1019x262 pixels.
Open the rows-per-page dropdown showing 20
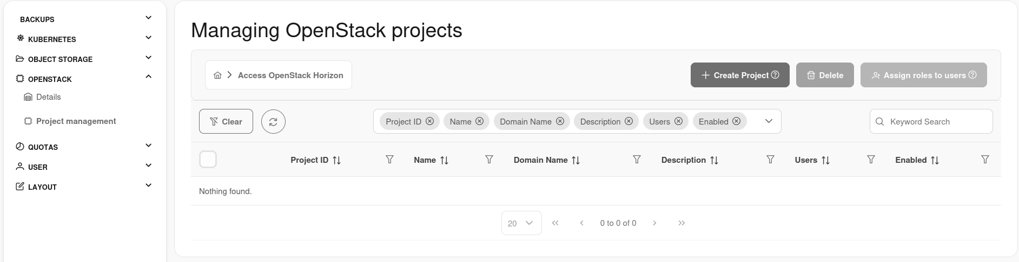pos(521,223)
